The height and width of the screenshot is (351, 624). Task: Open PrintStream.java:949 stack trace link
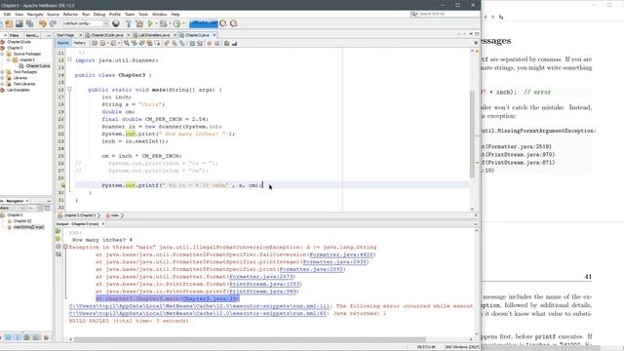(x=263, y=292)
